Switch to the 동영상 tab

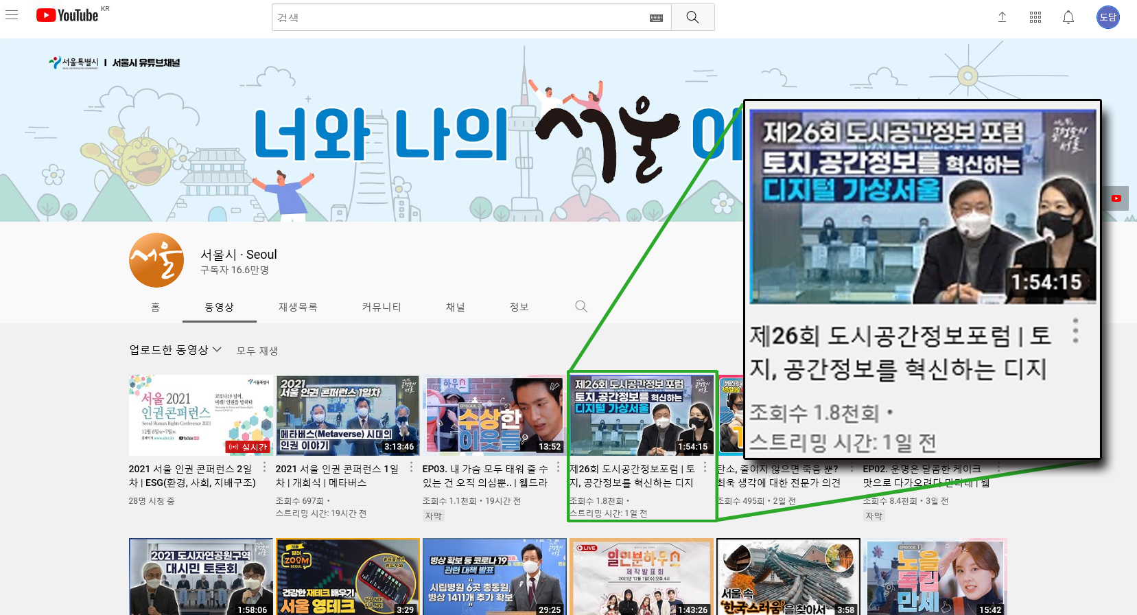click(x=220, y=307)
